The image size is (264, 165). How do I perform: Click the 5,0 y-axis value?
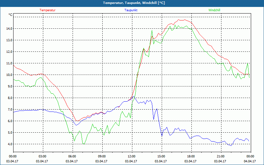point(10,133)
